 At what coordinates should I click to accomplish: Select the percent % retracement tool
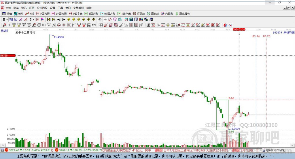tap(158, 25)
